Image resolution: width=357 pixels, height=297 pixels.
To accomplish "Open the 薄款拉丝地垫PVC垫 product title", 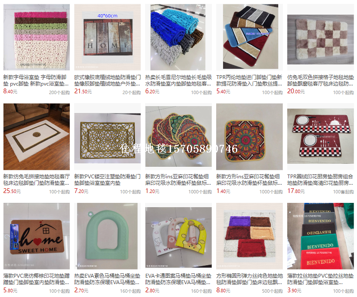I will [x=320, y=279].
